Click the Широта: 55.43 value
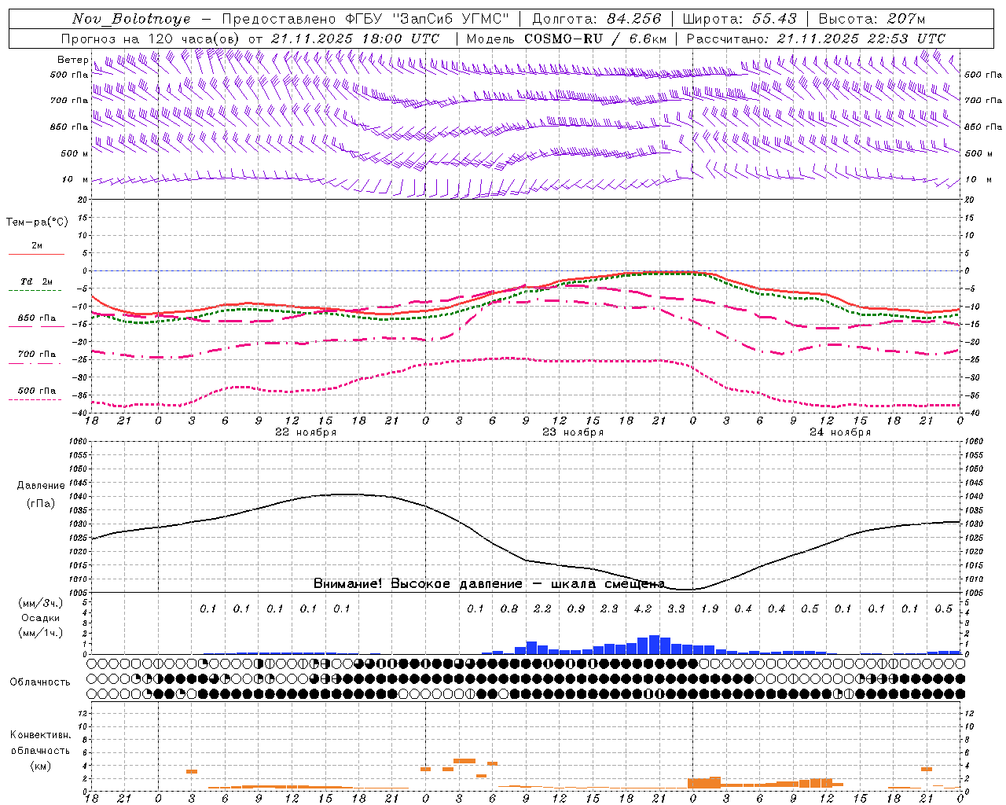 click(x=740, y=19)
